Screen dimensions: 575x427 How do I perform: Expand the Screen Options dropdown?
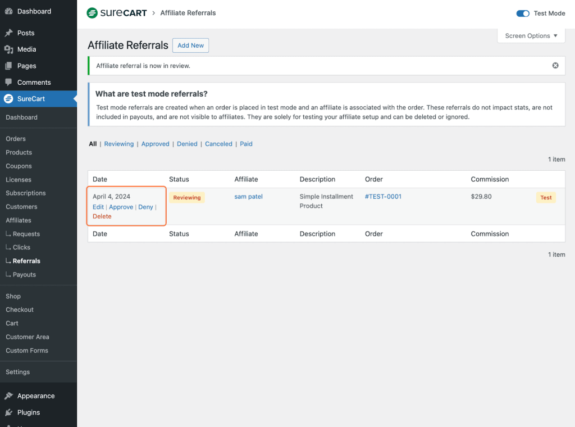[531, 36]
